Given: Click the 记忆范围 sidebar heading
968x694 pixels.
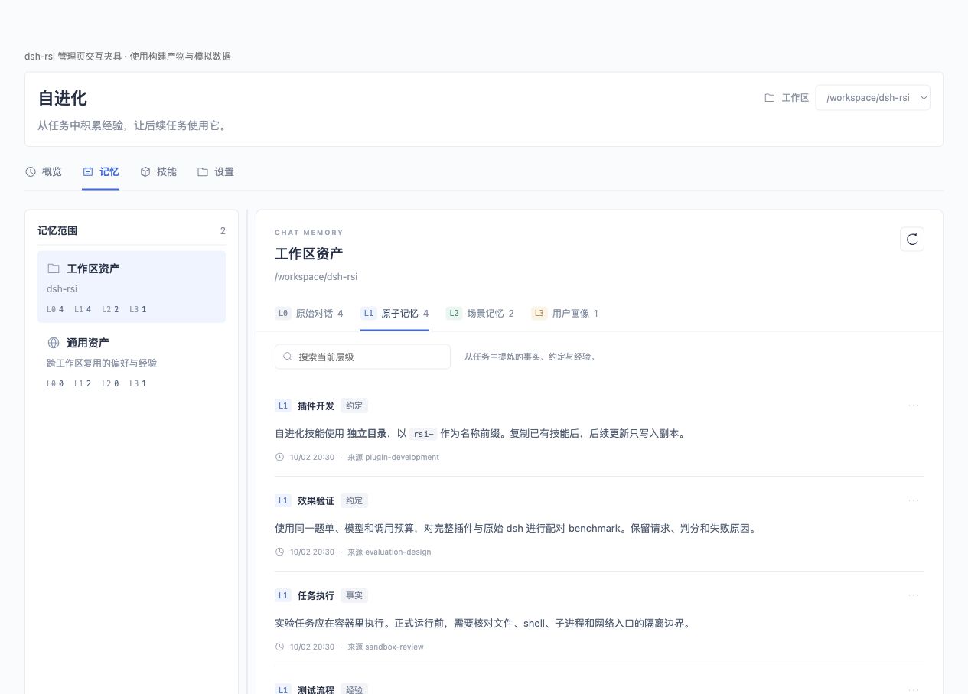Looking at the screenshot, I should tap(57, 230).
